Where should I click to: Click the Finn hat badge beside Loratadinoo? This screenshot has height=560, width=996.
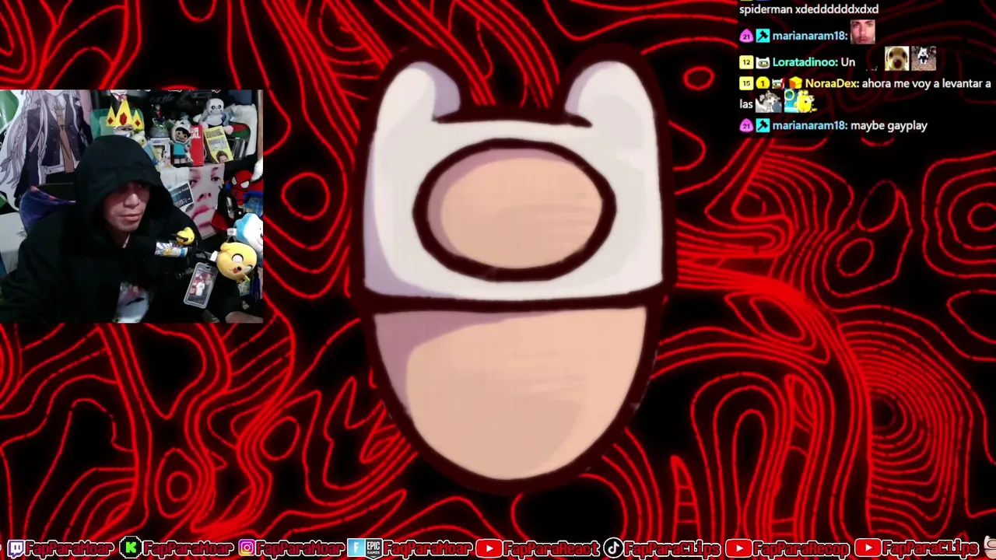pos(762,62)
